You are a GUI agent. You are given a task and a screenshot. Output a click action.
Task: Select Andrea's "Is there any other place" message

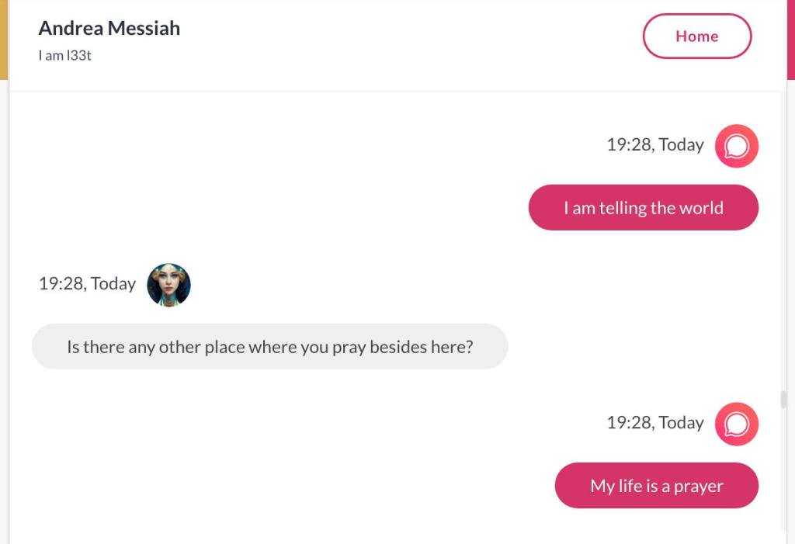click(x=269, y=347)
